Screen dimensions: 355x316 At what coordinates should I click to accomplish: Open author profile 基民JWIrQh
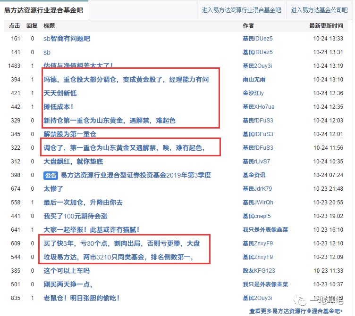[x=258, y=203]
